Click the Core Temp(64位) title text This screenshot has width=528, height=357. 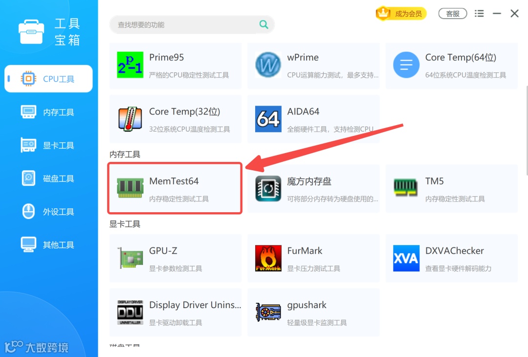point(461,58)
